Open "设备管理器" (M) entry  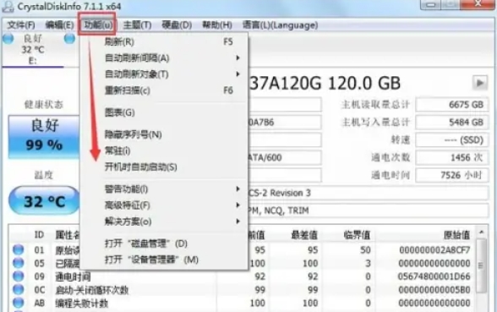[x=164, y=260]
